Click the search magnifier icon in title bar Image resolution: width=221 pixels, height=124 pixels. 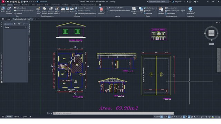click(170, 2)
